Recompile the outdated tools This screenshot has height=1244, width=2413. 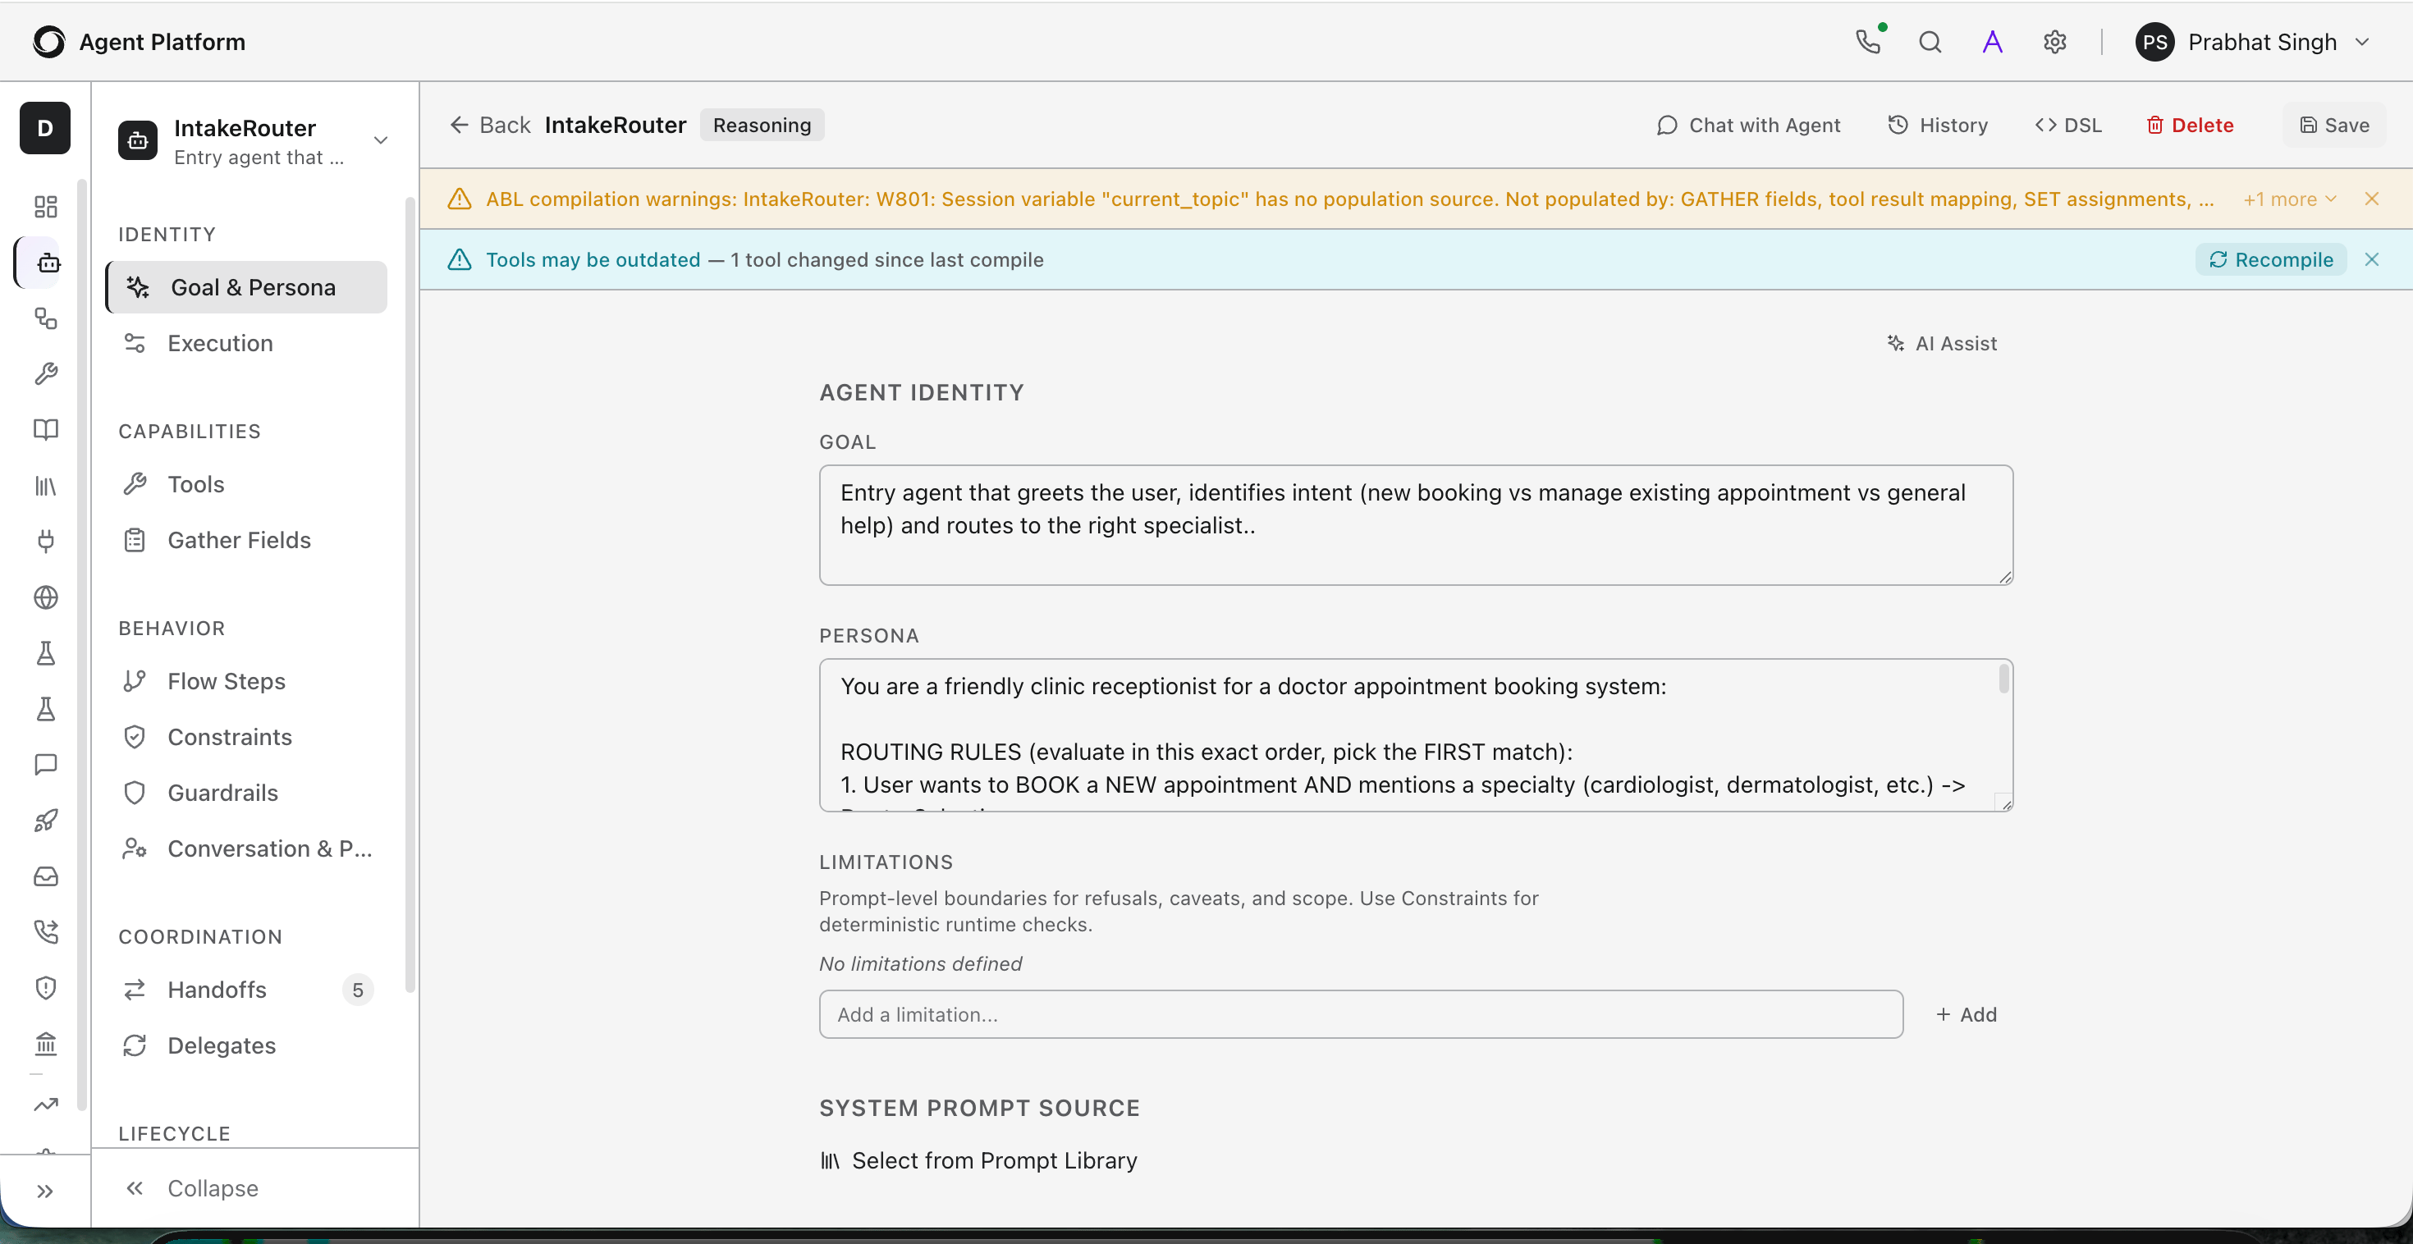(2271, 259)
